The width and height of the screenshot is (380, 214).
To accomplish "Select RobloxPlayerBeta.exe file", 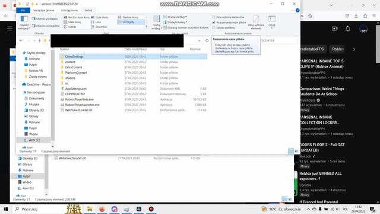I will 79,99.
